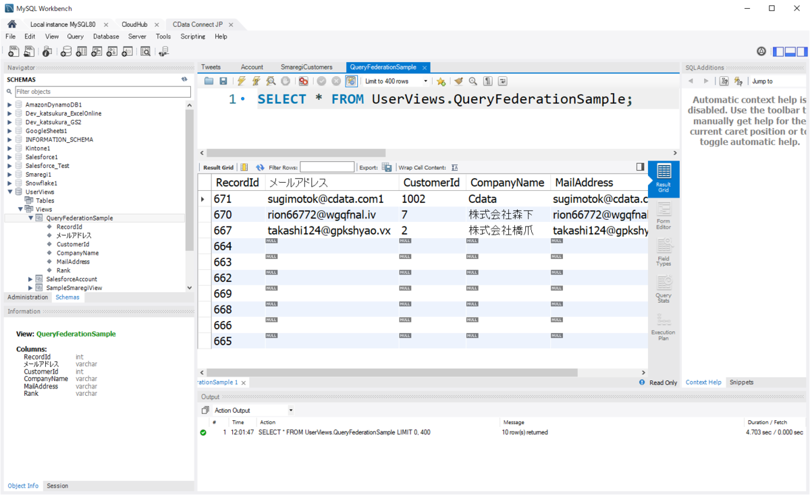Expand the SalesforceAccount view
This screenshot has width=810, height=495.
click(30, 279)
